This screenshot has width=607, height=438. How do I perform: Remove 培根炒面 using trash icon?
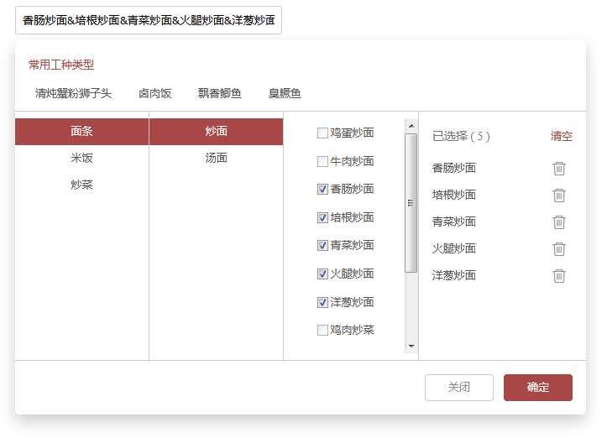click(559, 195)
